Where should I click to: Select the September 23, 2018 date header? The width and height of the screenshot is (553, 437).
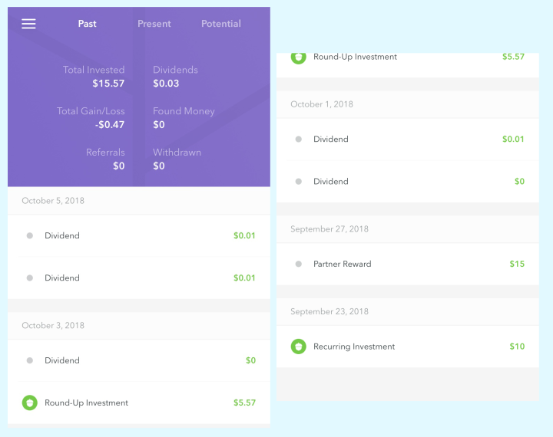coord(408,311)
